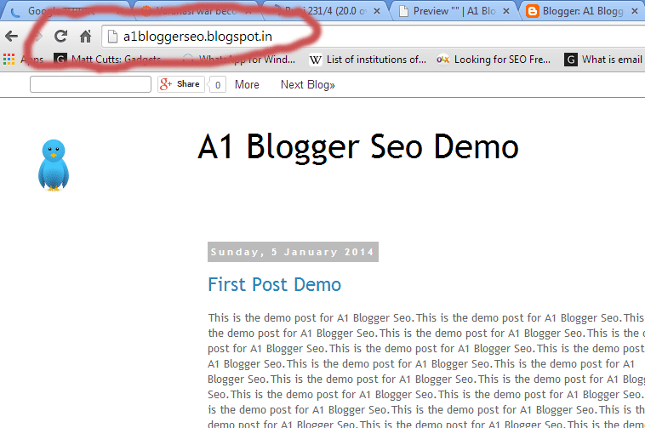645x428 pixels.
Task: Switch to the Blogger: A1 Blogger tab
Action: click(x=579, y=11)
